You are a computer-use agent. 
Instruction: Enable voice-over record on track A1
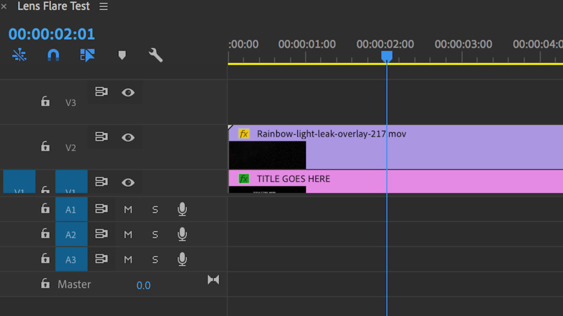coord(182,209)
